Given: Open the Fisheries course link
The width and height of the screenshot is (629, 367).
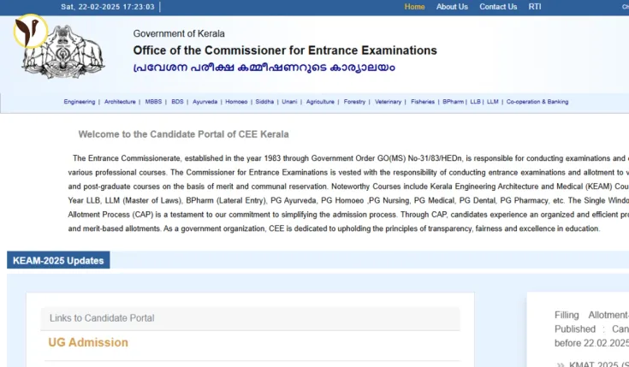Looking at the screenshot, I should pos(423,102).
